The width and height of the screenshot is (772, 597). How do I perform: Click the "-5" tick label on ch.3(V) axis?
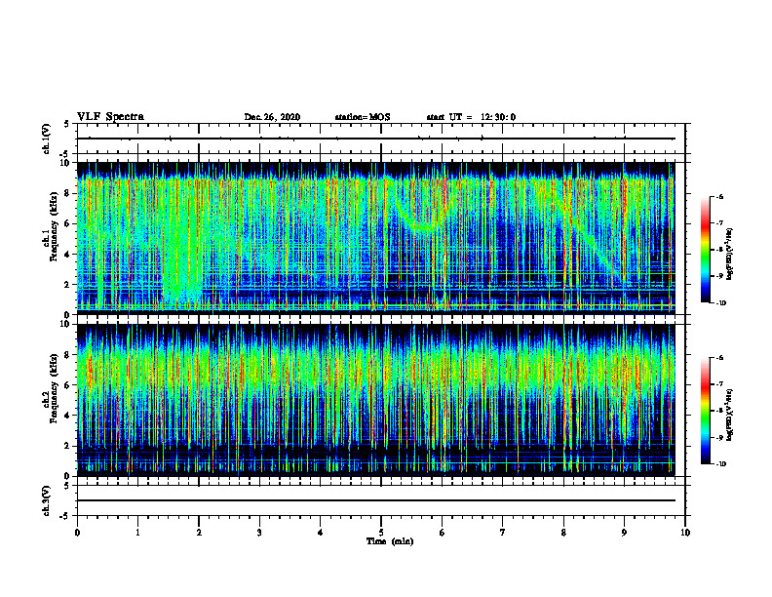65,516
